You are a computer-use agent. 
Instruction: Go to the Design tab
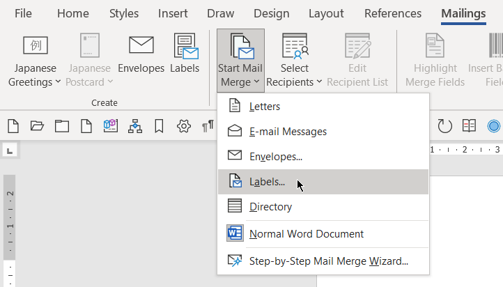272,13
